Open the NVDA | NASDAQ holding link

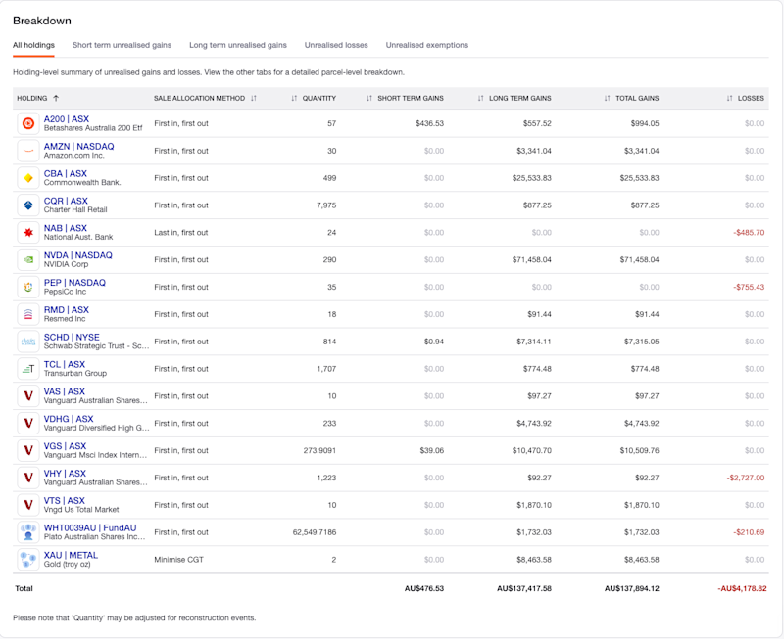pos(78,255)
